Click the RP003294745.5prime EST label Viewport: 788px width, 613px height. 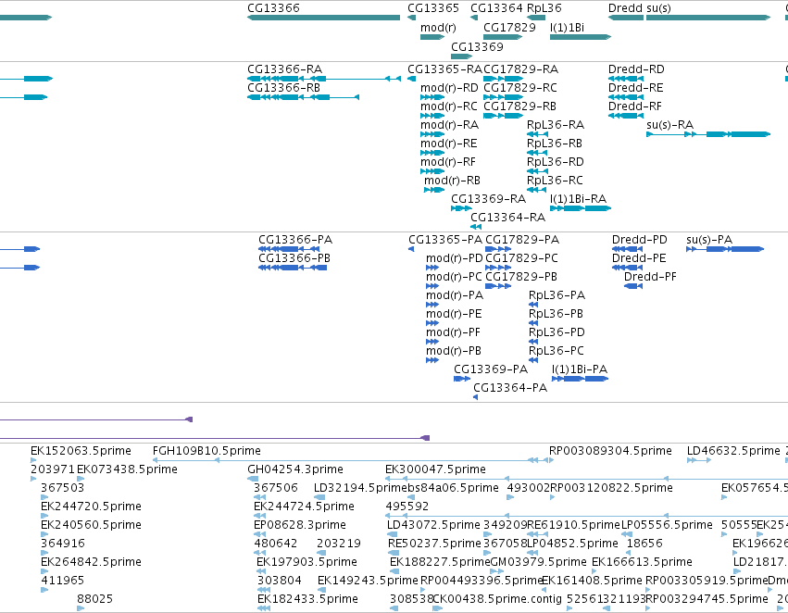click(x=707, y=599)
